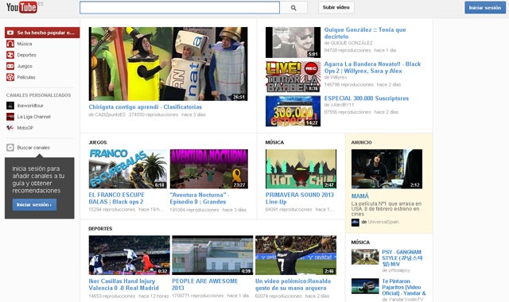Click the MAMÁ ad title link

360,196
